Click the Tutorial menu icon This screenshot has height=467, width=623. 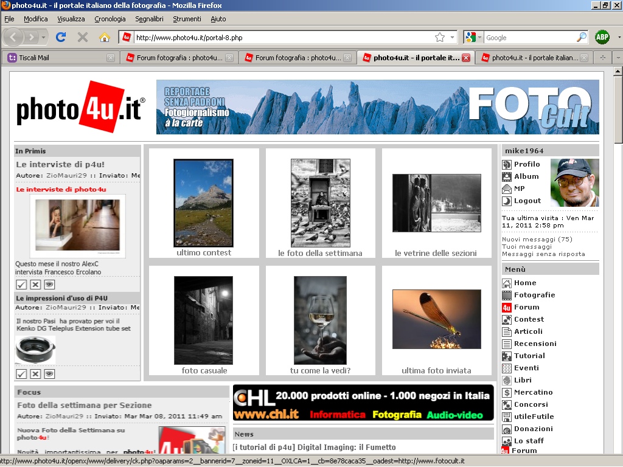(x=507, y=356)
